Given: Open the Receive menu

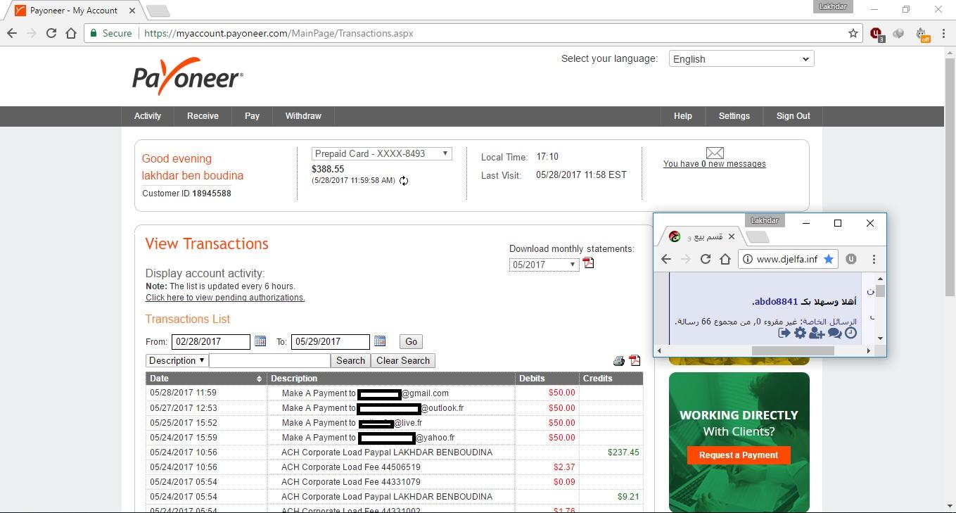Looking at the screenshot, I should tap(203, 116).
